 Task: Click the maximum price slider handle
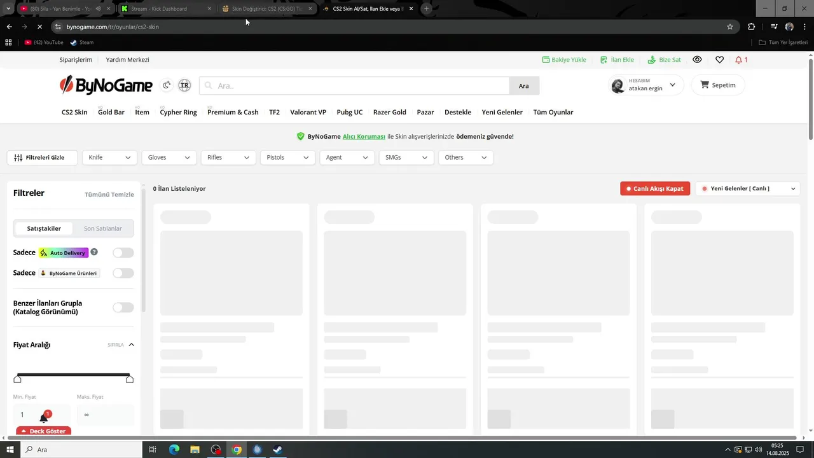click(x=130, y=379)
